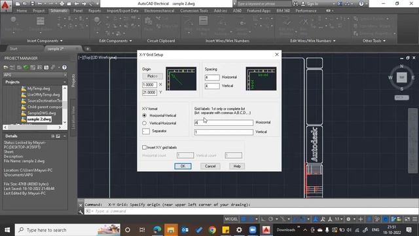Viewport: 419px width, 236px height.
Task: Click the workspace settings gear
Action: 348,219
